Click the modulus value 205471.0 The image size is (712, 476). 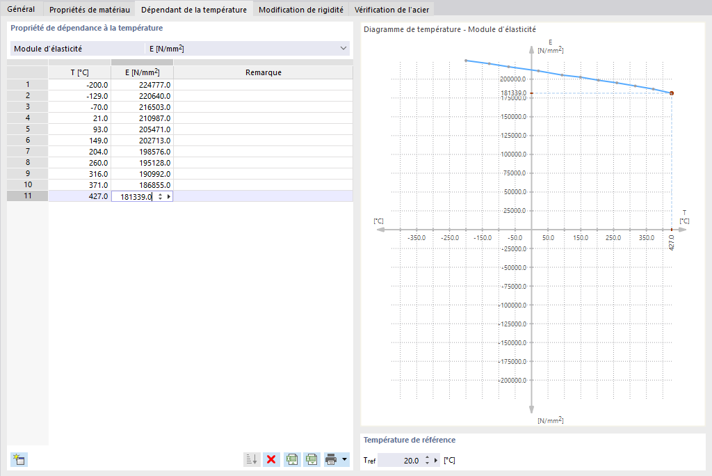pos(142,129)
